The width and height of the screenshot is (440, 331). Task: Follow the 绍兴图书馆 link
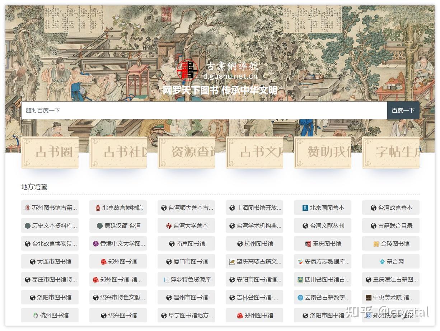pos(118,316)
